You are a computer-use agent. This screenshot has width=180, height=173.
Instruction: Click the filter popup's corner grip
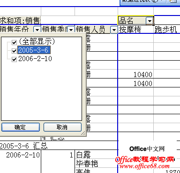point(83,133)
